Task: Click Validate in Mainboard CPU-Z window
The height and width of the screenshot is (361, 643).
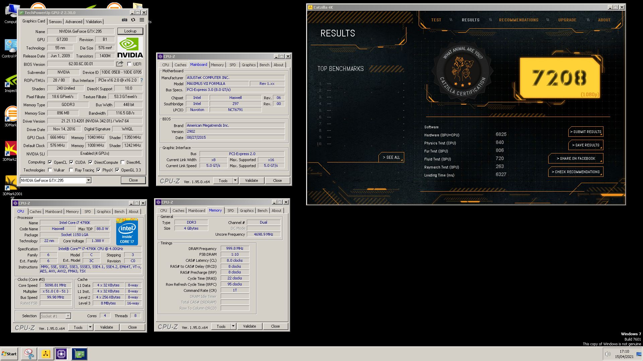Action: coord(252,180)
